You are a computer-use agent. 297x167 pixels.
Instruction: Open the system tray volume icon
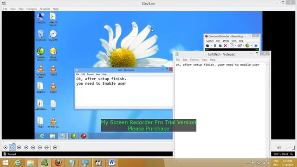[268, 163]
